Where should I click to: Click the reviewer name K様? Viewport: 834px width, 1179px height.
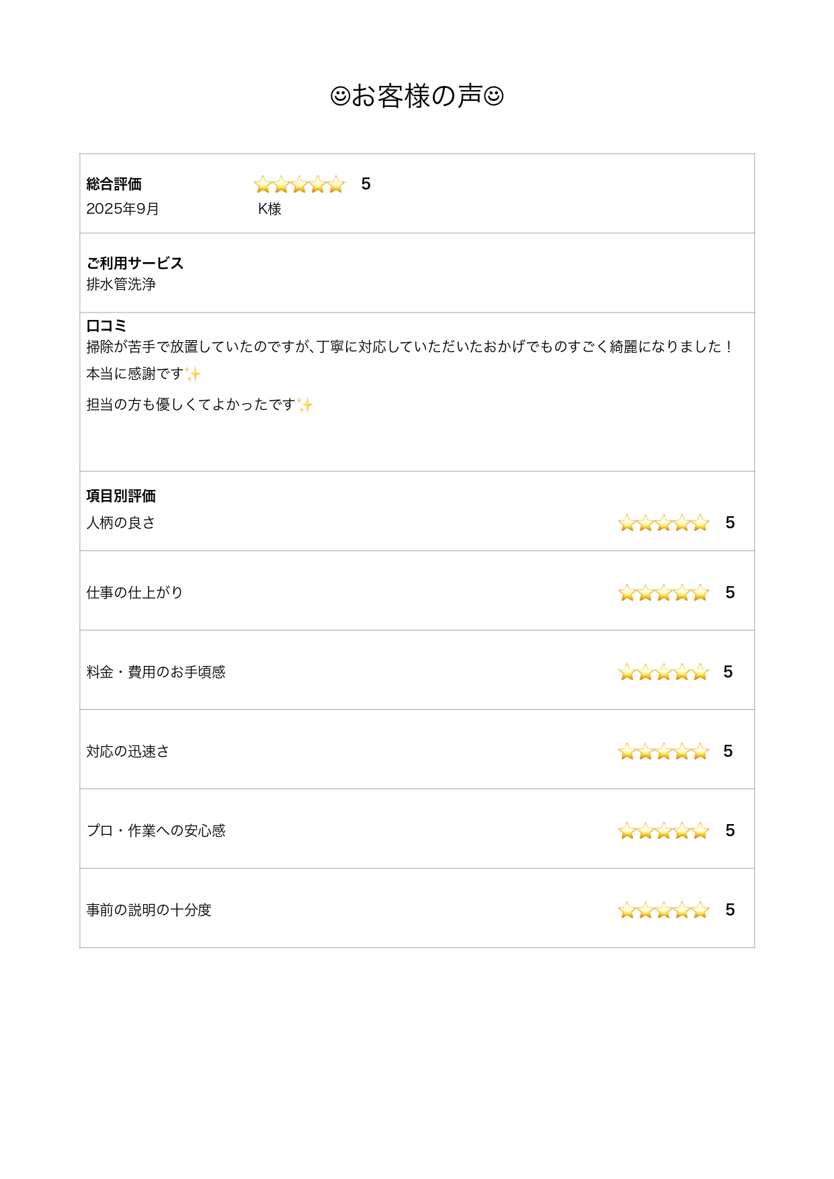tap(269, 209)
